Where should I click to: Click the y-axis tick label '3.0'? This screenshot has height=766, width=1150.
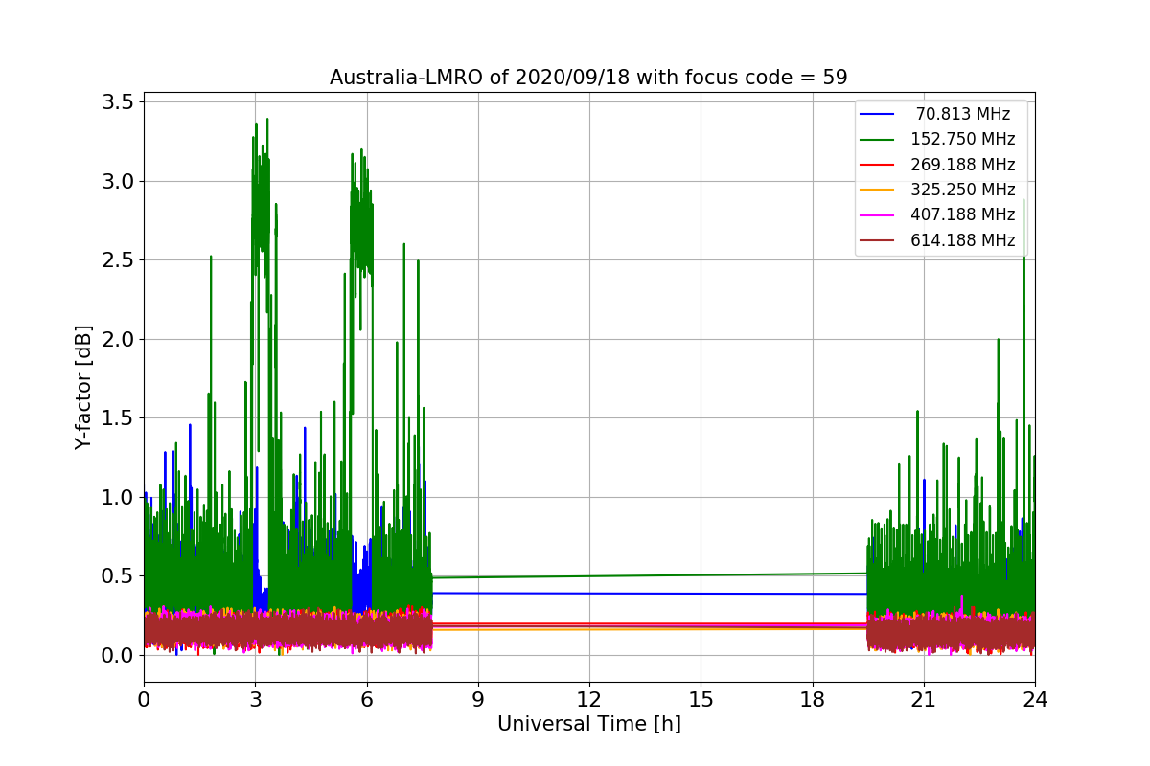point(119,181)
